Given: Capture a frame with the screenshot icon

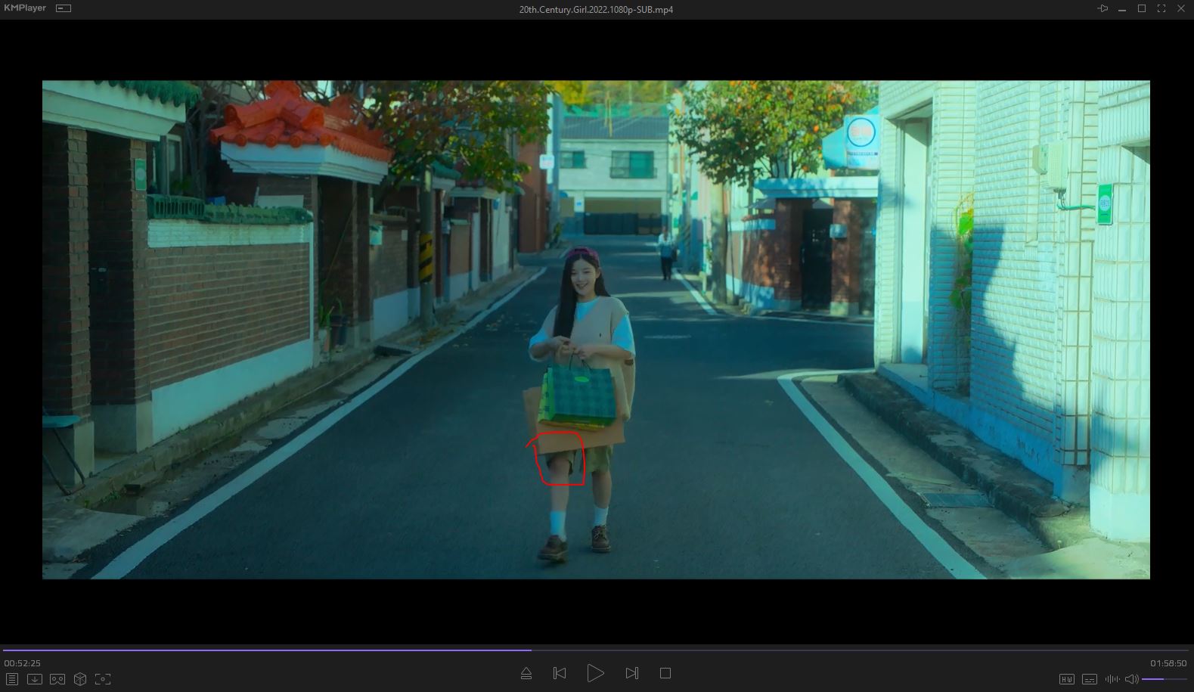Looking at the screenshot, I should (x=103, y=679).
